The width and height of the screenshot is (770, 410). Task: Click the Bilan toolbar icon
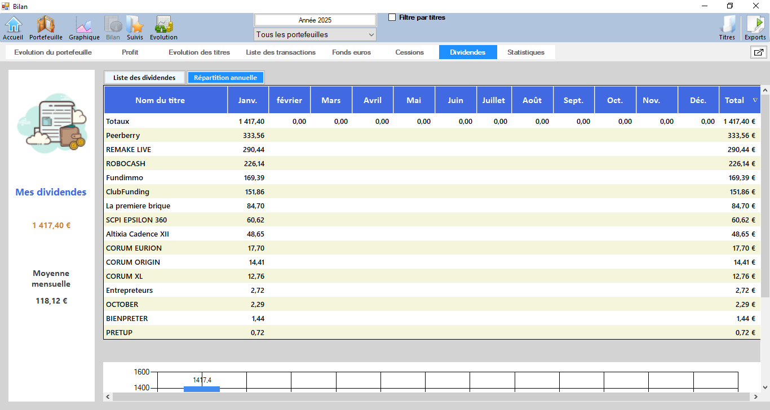[113, 28]
